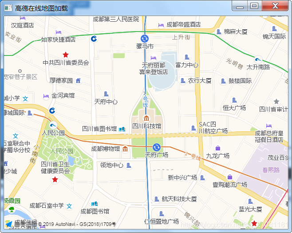Image resolution: width=292 pixels, height=233 pixels.
Task: Click the 金河宾馆 hotel bed icon
Action: point(46,96)
